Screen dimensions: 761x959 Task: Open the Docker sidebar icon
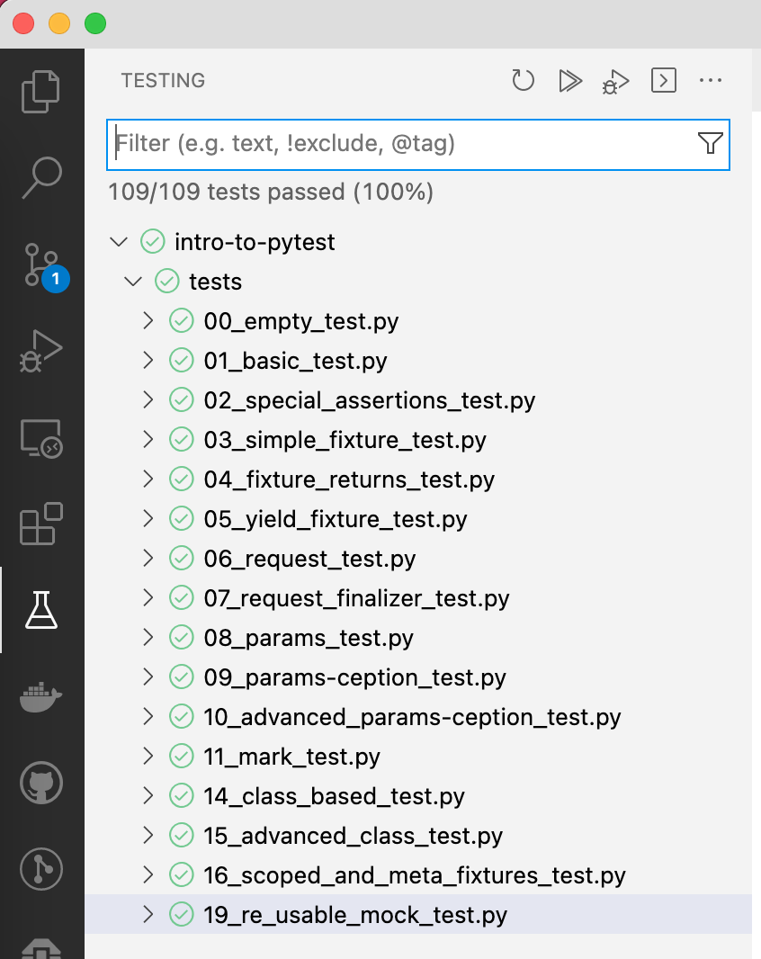[40, 696]
